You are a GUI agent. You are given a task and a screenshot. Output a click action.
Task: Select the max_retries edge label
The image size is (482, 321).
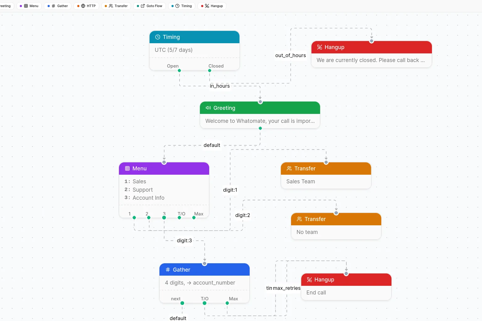(x=287, y=288)
